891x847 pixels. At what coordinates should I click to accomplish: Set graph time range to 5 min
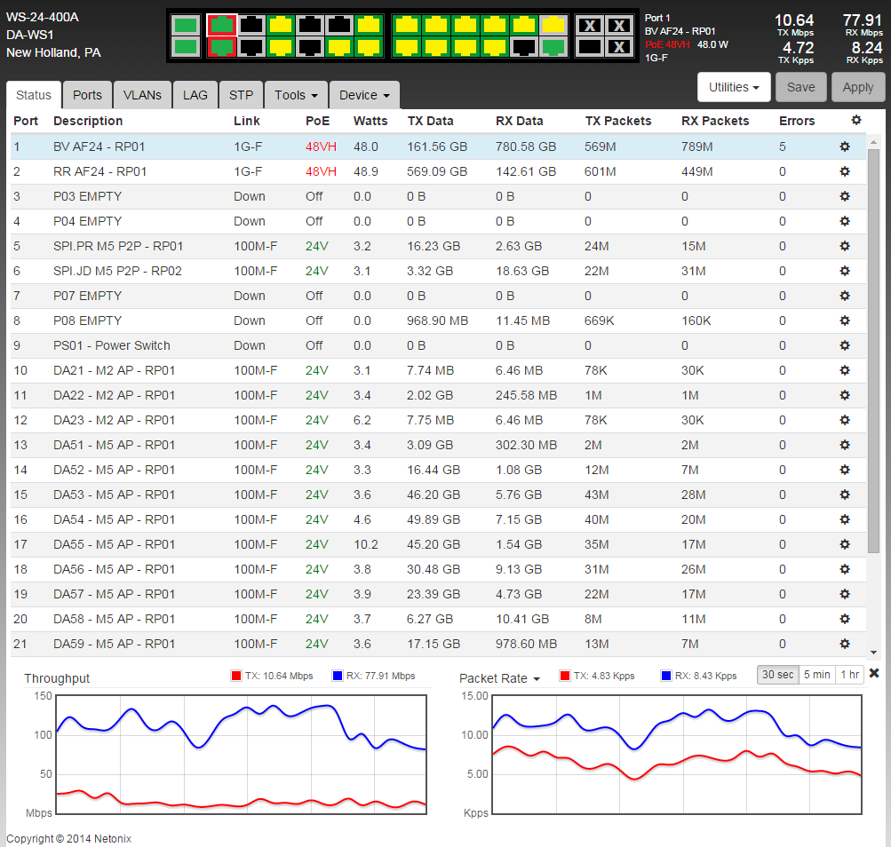[x=816, y=674]
